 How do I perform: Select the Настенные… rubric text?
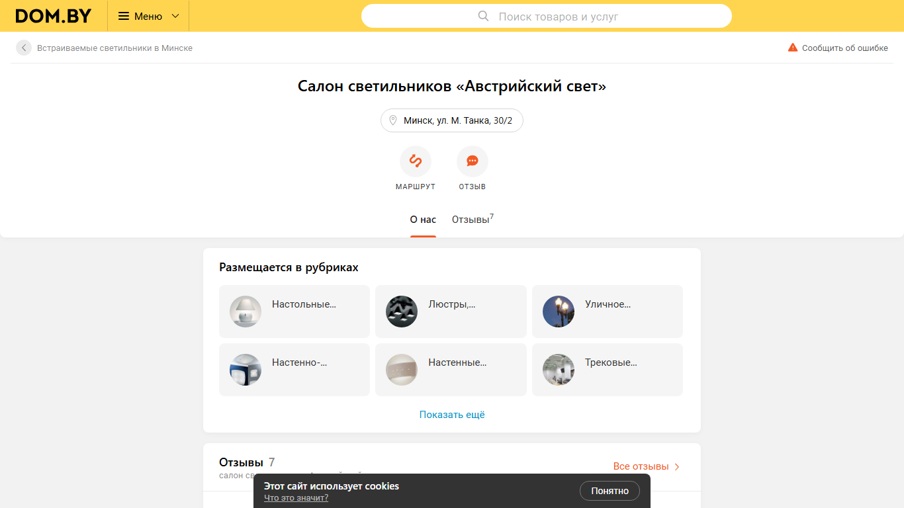(457, 362)
